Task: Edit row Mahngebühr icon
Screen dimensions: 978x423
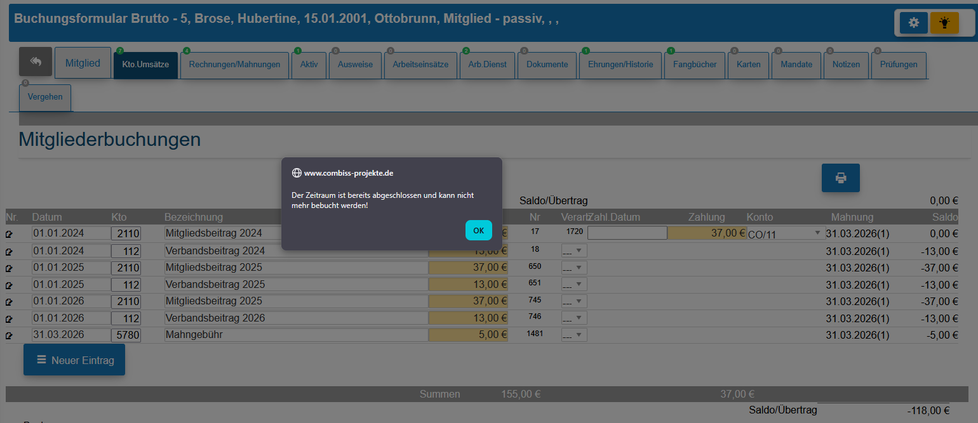Action: pos(9,335)
